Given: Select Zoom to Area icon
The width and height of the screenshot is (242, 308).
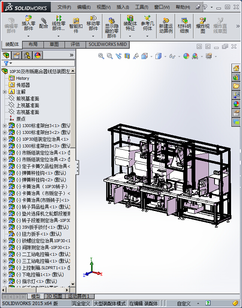Looking at the screenshot, I should [x=110, y=56].
